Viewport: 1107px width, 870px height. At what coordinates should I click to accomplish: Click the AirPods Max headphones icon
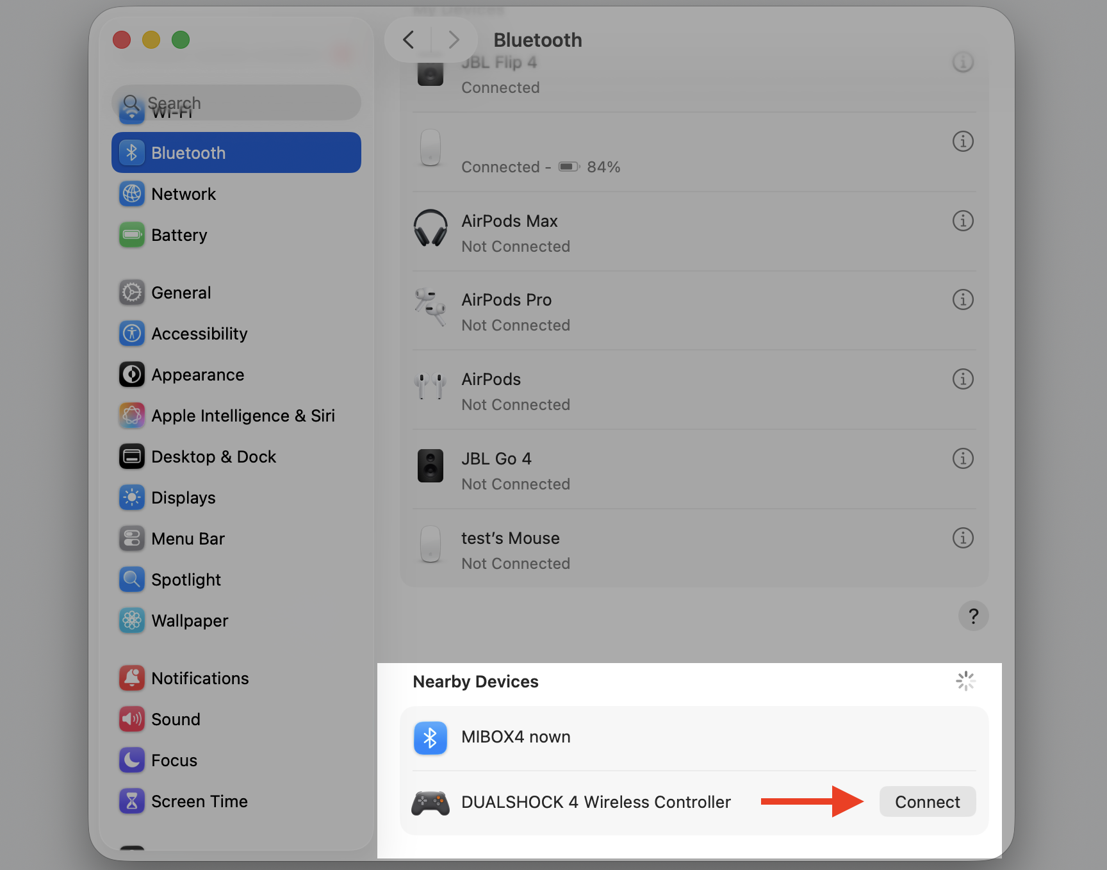click(430, 228)
